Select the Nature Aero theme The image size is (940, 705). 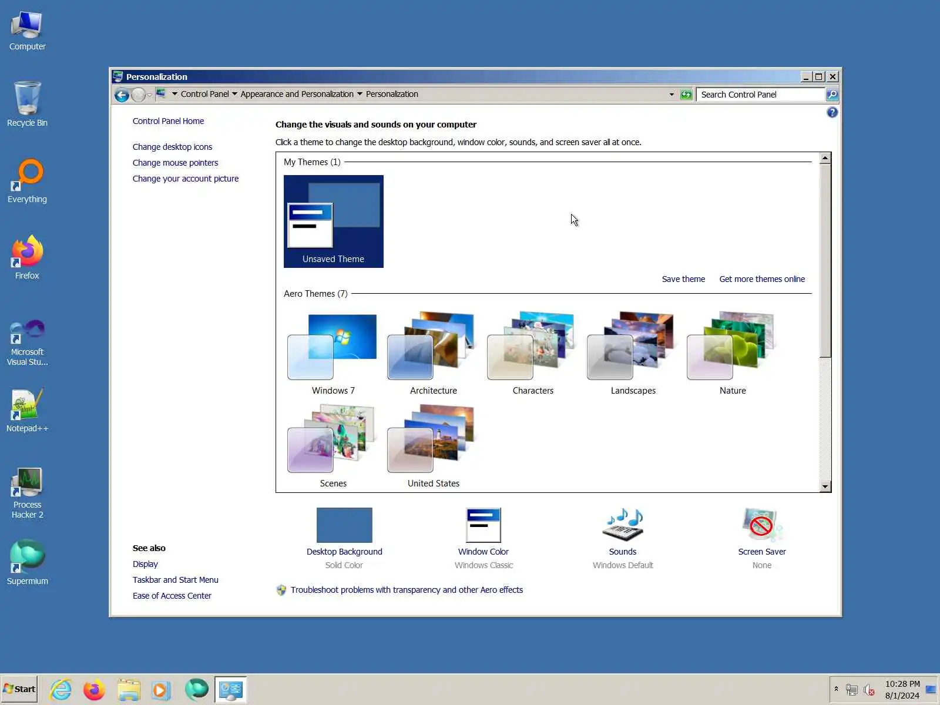733,354
